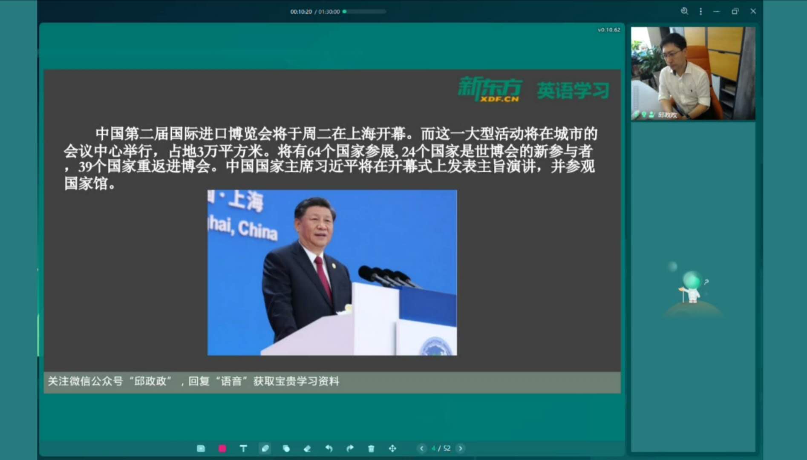The height and width of the screenshot is (460, 807).
Task: Open the network diagnostics search icon
Action: 684,11
